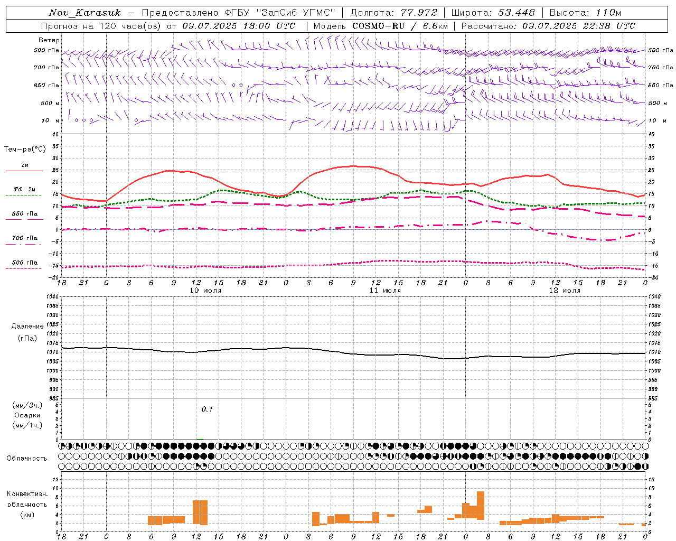Click the 'Td 2м' dew point legend entry
Viewport: 676px width, 541px height.
coord(24,189)
